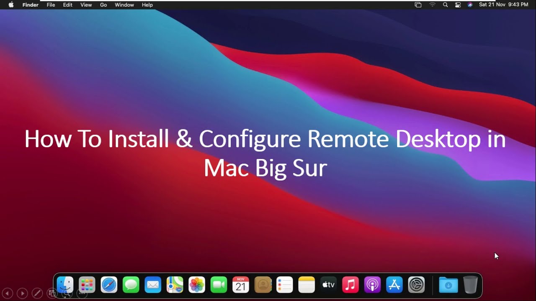Open the Finder menu

point(31,5)
